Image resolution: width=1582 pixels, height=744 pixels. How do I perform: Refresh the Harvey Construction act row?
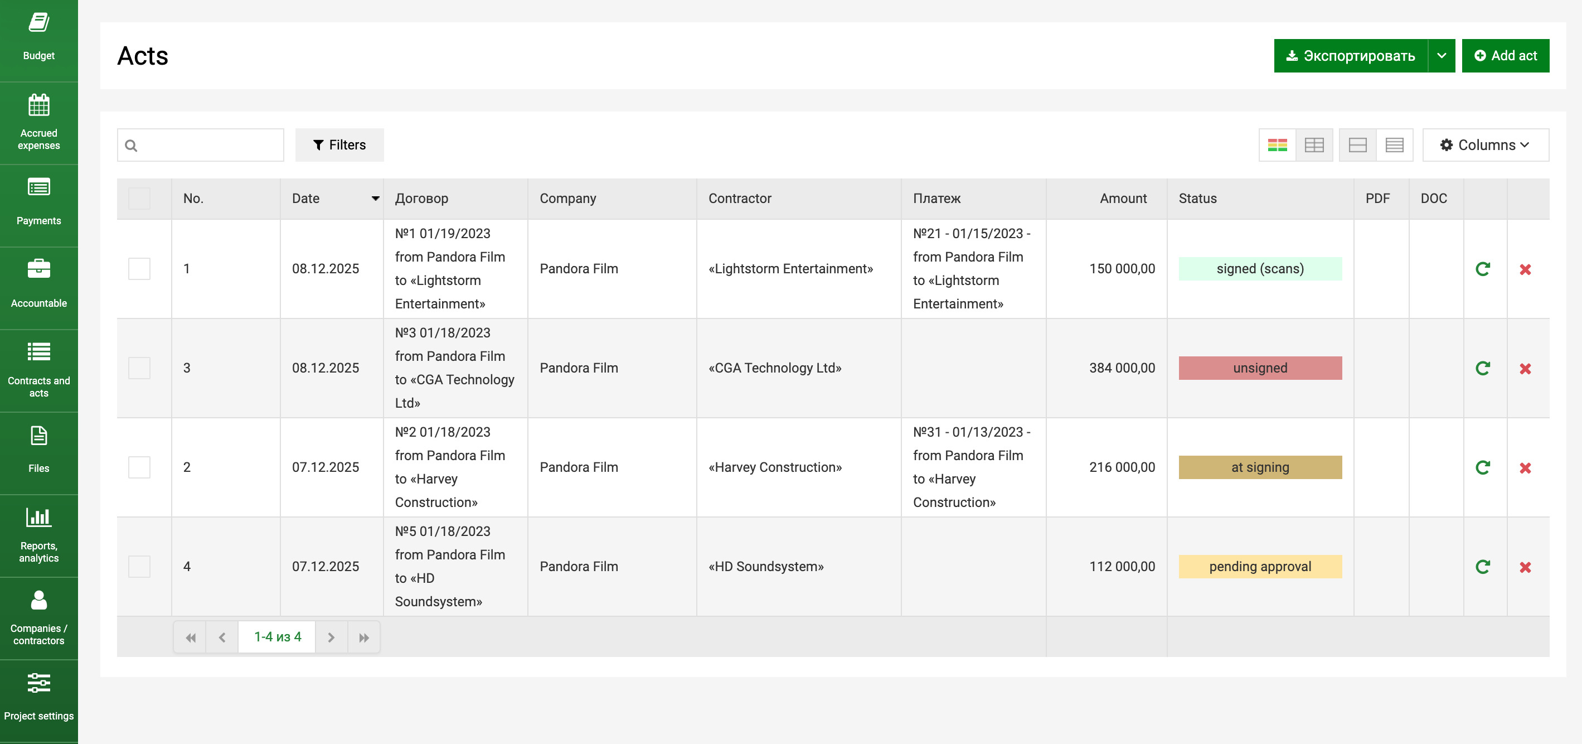(x=1483, y=467)
